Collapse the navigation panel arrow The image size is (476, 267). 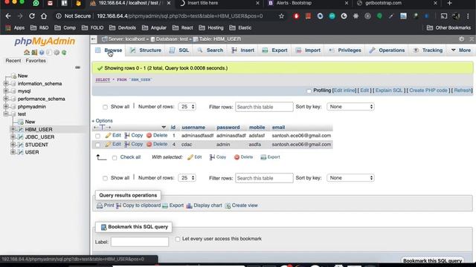coord(94,39)
